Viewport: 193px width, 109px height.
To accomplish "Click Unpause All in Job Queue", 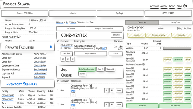I will pos(110,69).
